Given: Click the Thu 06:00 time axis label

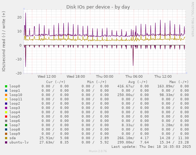Looking at the screenshot, I should (x=134, y=77).
